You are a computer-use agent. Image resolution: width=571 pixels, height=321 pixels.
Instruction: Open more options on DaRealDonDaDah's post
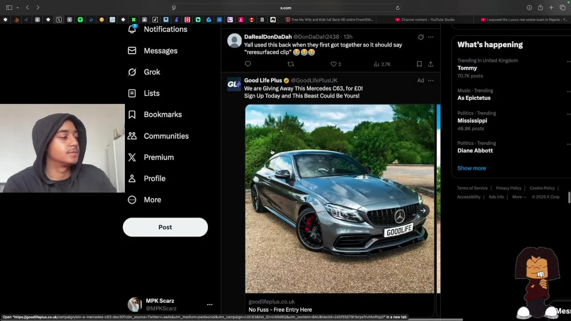point(430,37)
